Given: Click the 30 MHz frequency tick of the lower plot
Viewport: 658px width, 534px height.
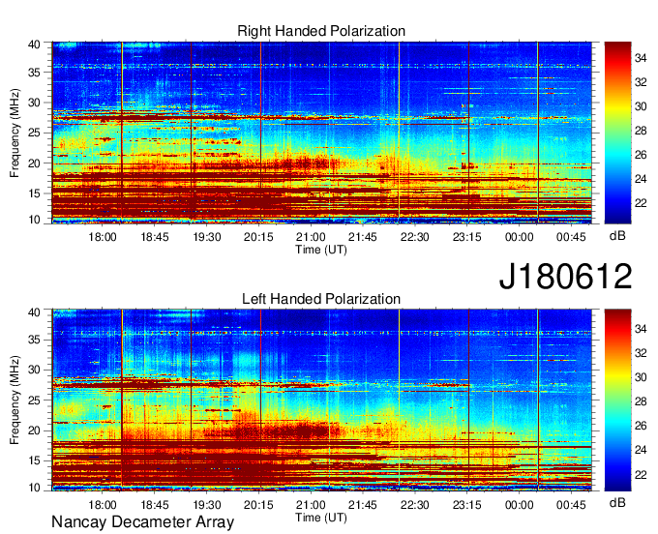Looking at the screenshot, I should 34,370.
